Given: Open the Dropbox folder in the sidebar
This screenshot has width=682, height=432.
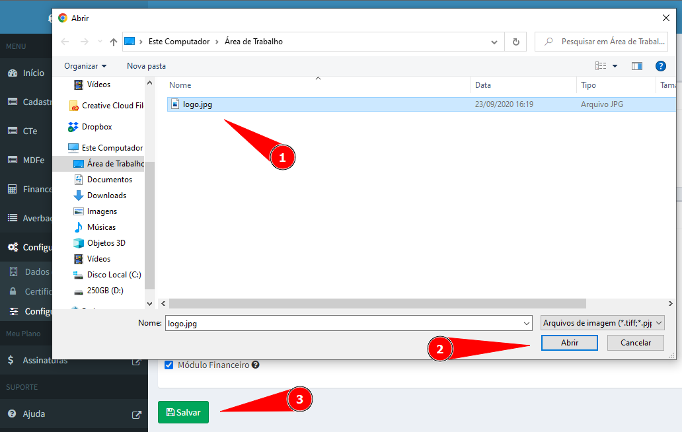Looking at the screenshot, I should pyautogui.click(x=96, y=127).
